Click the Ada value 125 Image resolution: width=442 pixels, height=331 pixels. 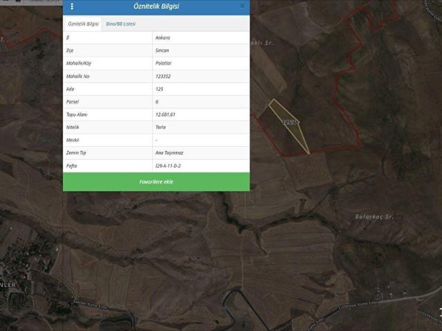click(x=160, y=89)
